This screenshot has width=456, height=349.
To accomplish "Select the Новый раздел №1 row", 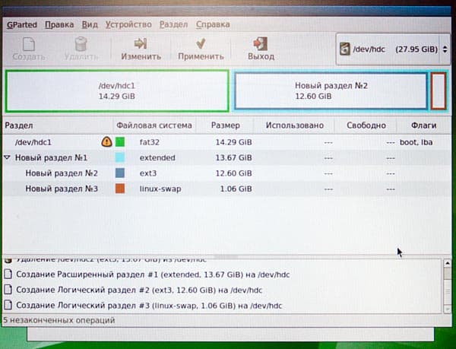I will click(226, 157).
